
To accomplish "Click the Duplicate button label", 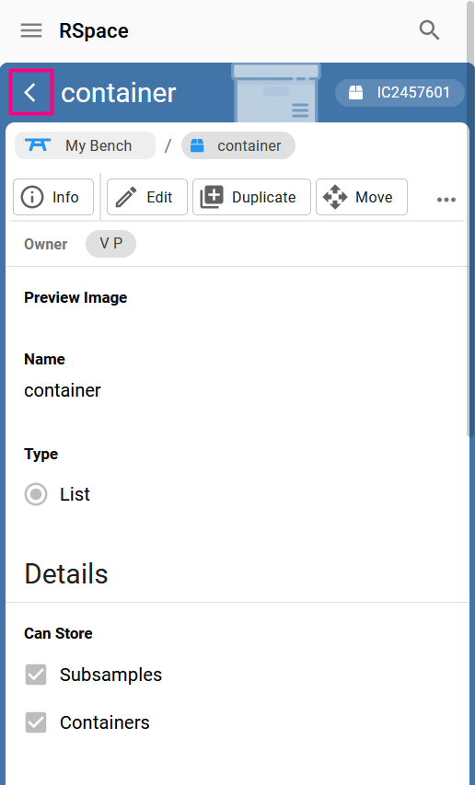I will click(264, 197).
